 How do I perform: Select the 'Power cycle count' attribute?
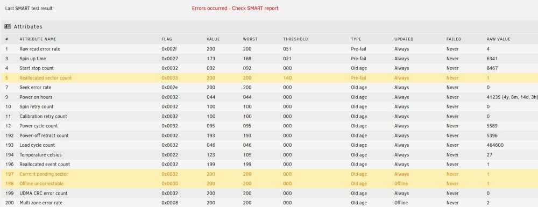click(39, 126)
